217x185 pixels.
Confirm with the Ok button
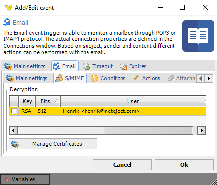click(x=184, y=165)
